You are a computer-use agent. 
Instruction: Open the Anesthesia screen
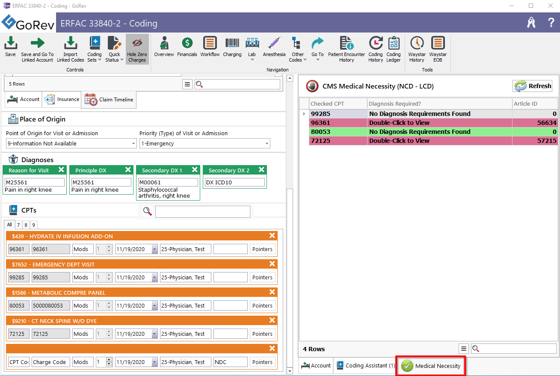[274, 47]
